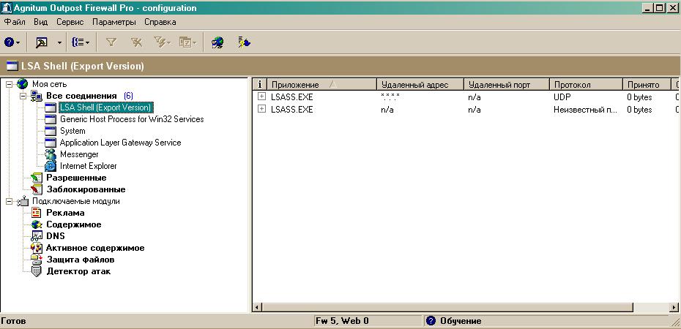This screenshot has width=681, height=329.
Task: Click the blue update arrow toolbar icon
Action: pyautogui.click(x=244, y=42)
